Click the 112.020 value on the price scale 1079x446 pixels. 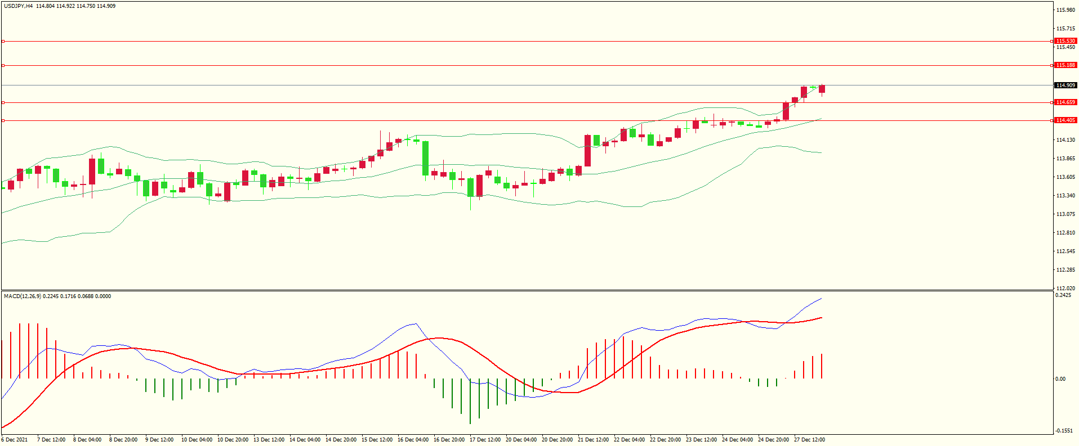(x=1066, y=289)
